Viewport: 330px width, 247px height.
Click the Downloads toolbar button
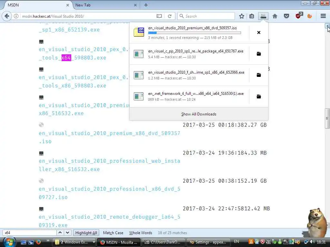[x=263, y=16]
